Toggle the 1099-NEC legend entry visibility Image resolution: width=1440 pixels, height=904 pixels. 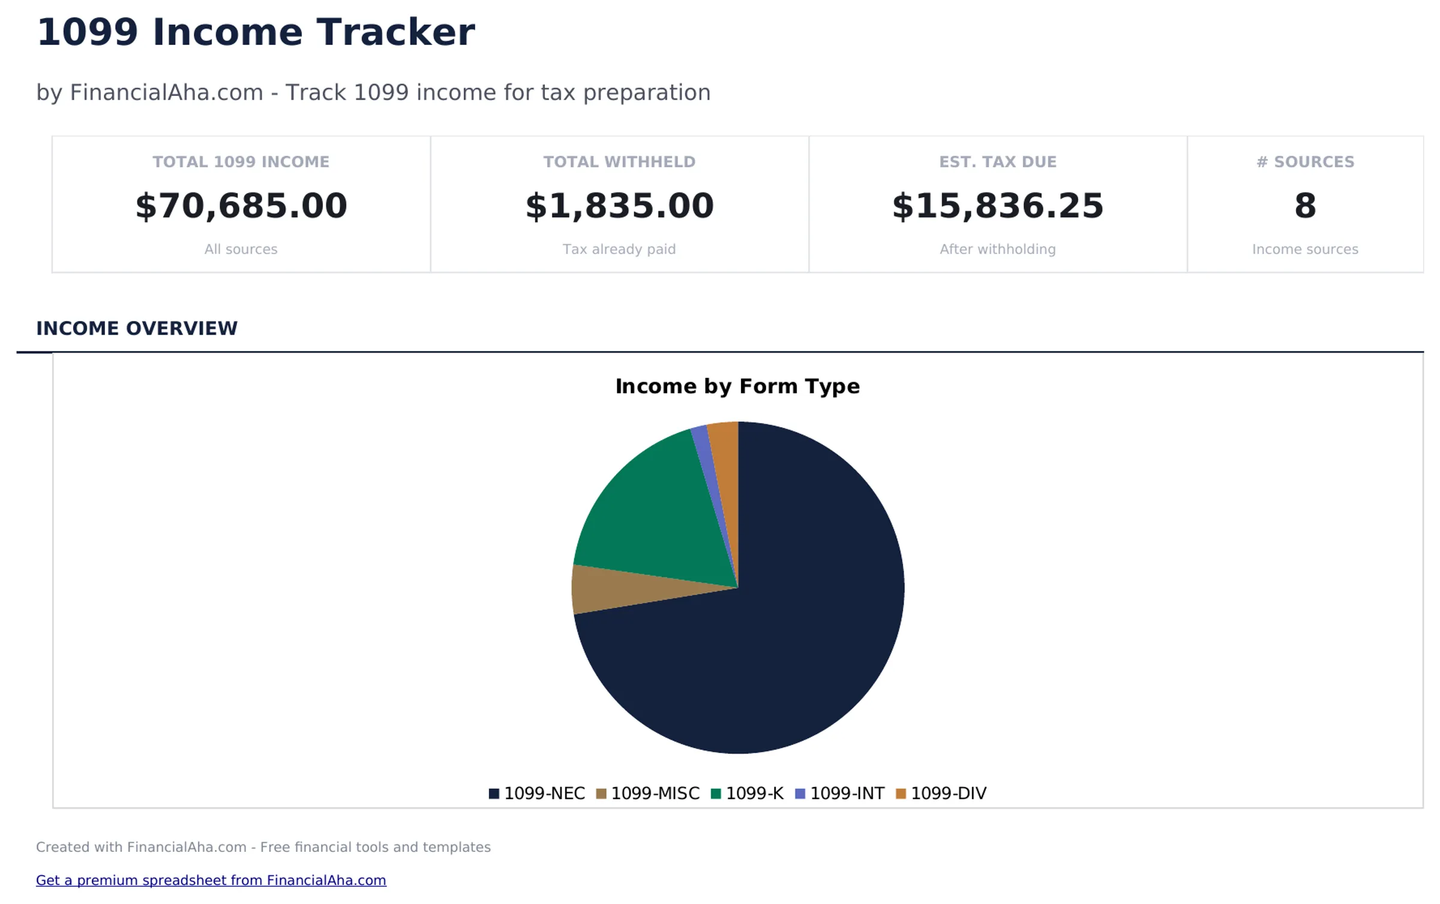click(x=545, y=792)
